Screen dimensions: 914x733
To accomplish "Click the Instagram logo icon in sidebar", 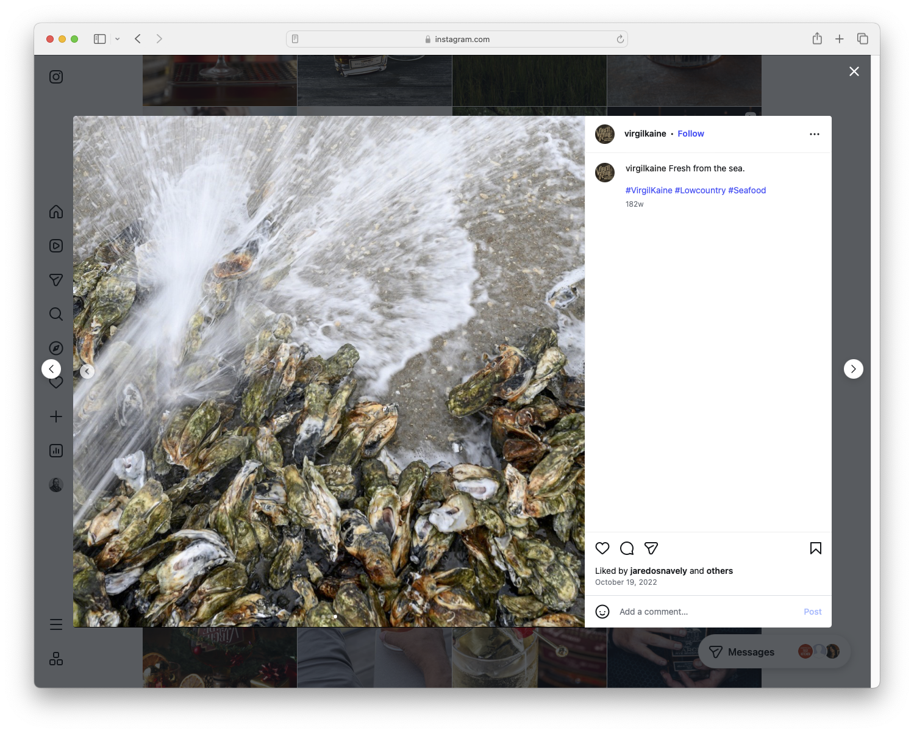I will click(x=56, y=77).
